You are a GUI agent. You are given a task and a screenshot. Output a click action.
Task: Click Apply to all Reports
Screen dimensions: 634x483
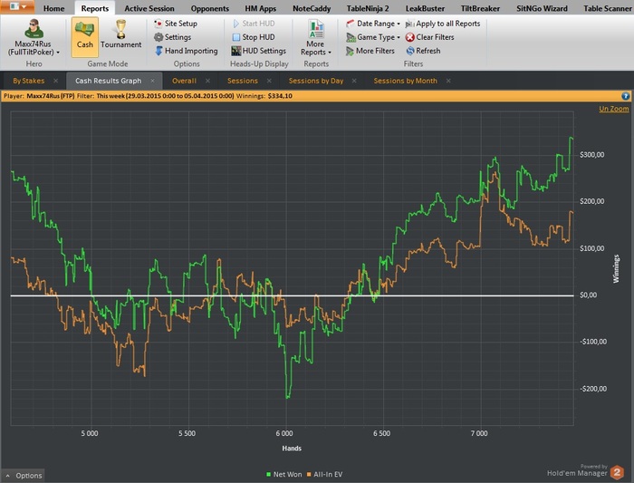(x=443, y=24)
